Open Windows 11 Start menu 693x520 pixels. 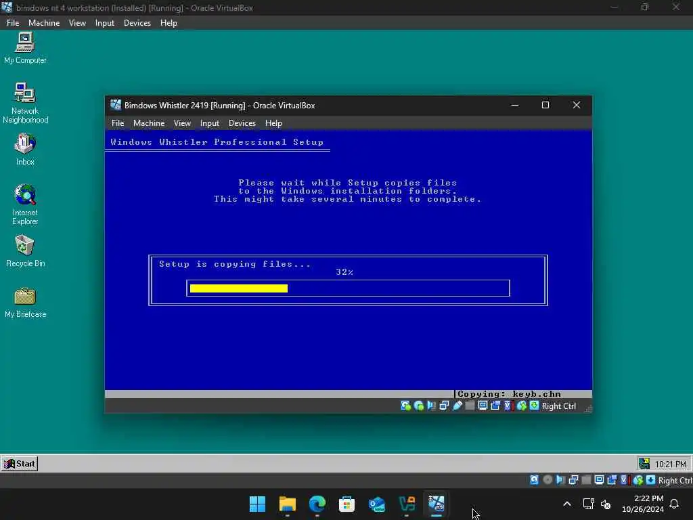257,504
